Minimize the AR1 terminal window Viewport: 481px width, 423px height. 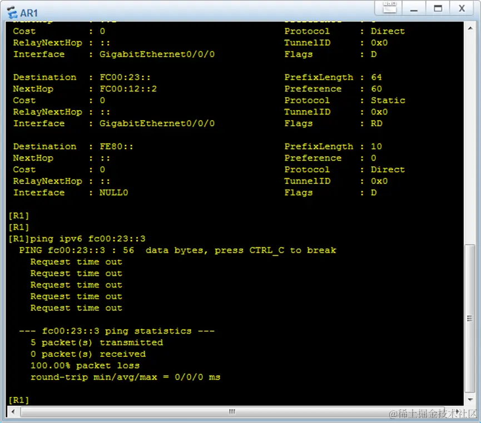pyautogui.click(x=414, y=8)
